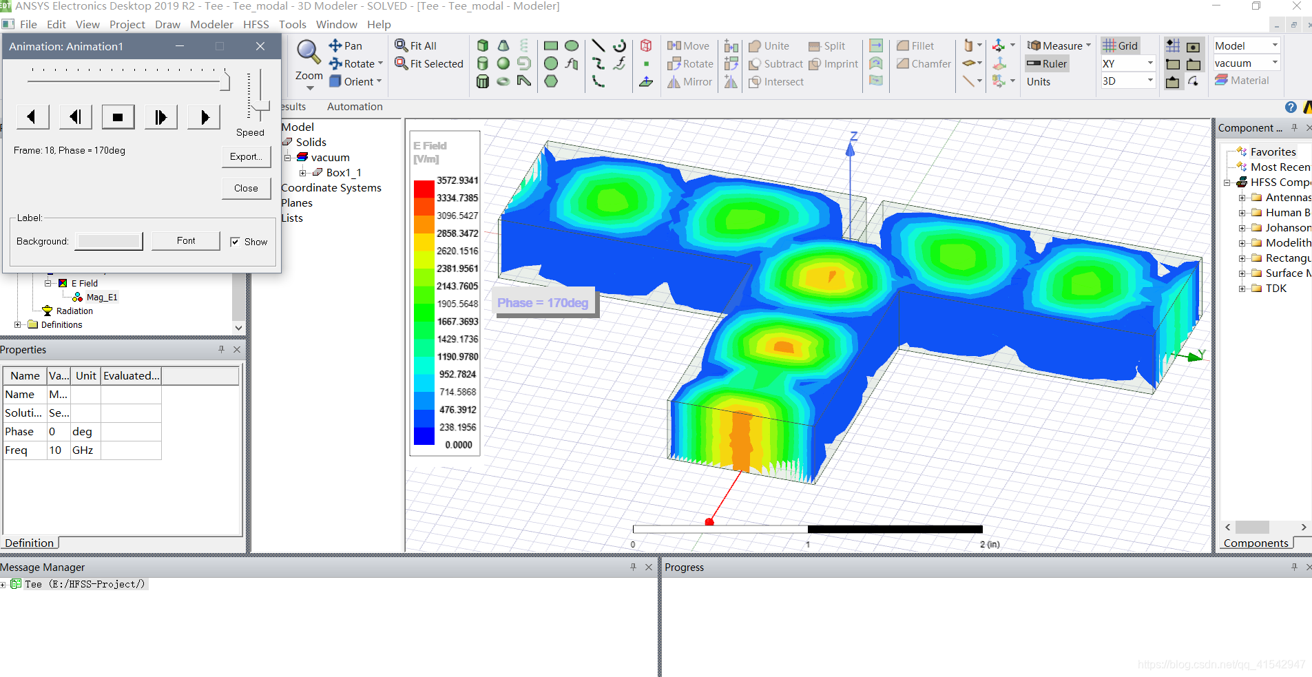
Task: Select the Units button
Action: coord(1038,81)
